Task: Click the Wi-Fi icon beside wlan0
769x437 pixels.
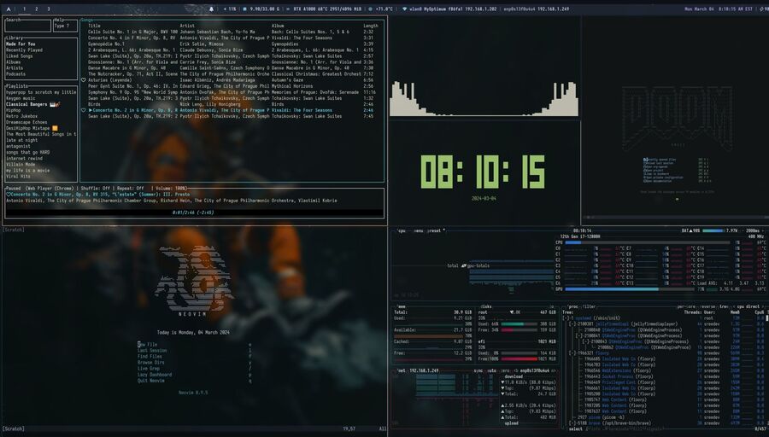Action: point(404,9)
